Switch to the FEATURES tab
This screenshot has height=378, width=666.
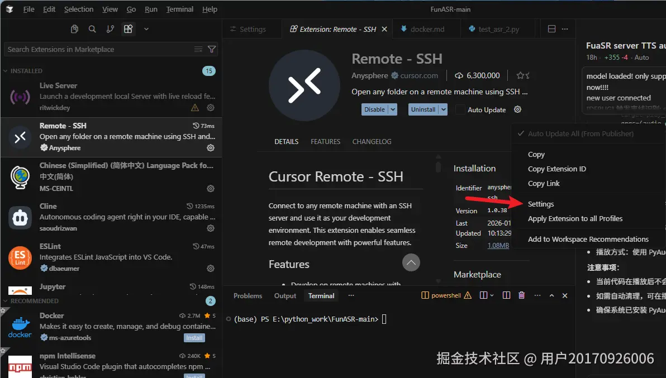pos(325,142)
